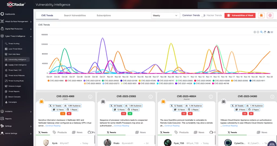Click the Vulnerabilities of Week button
Image resolution: width=277 pixels, height=146 pixels.
click(240, 15)
